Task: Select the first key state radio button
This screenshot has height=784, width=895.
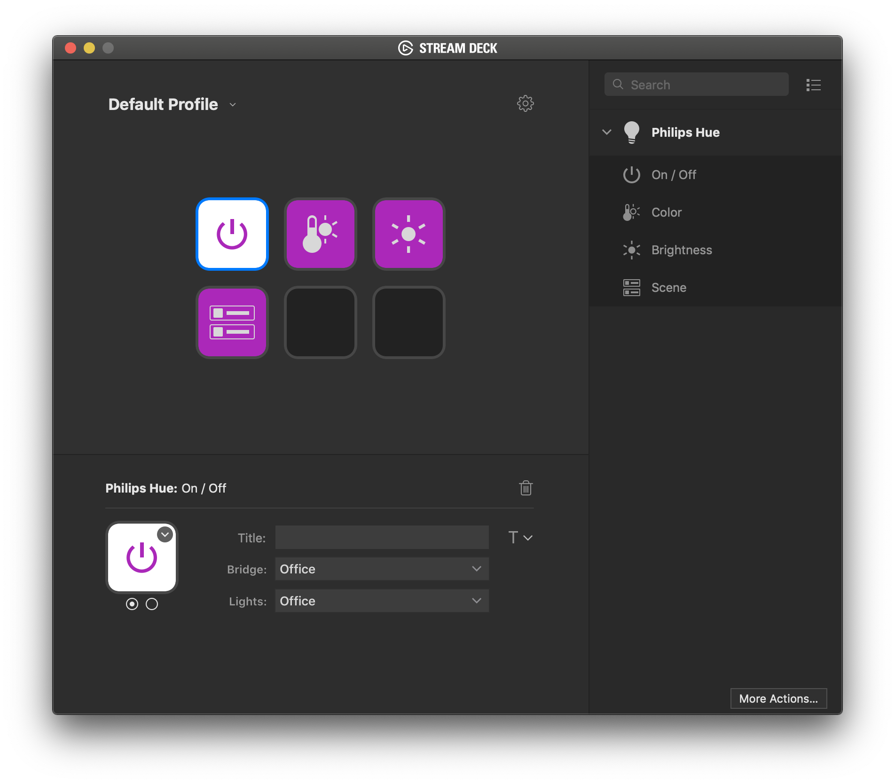Action: (132, 604)
